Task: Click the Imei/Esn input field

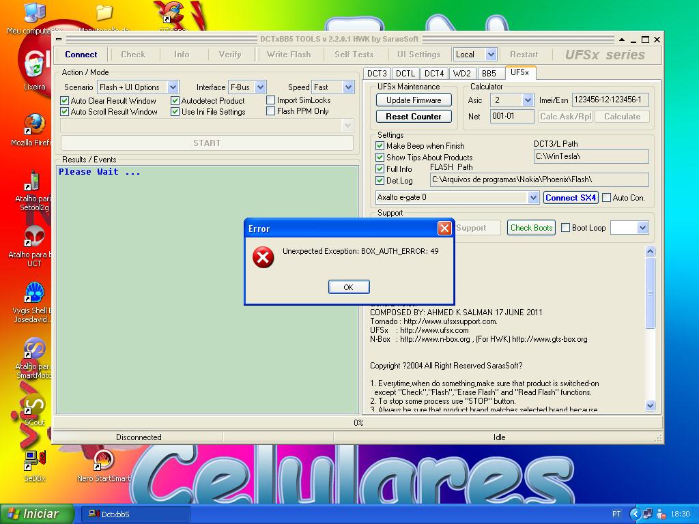Action: pos(610,100)
